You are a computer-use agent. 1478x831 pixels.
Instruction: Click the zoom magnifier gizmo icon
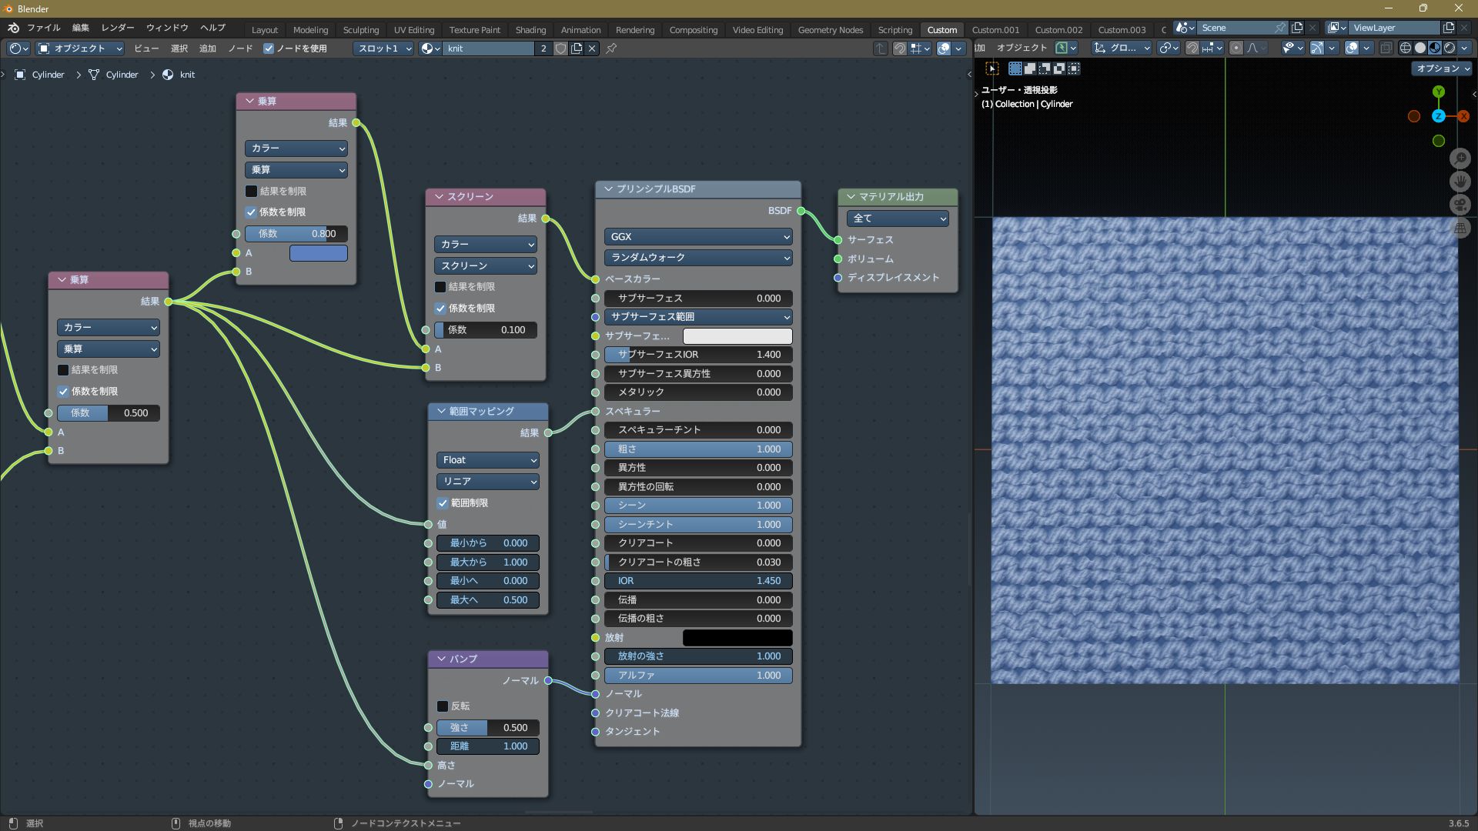pos(1460,159)
